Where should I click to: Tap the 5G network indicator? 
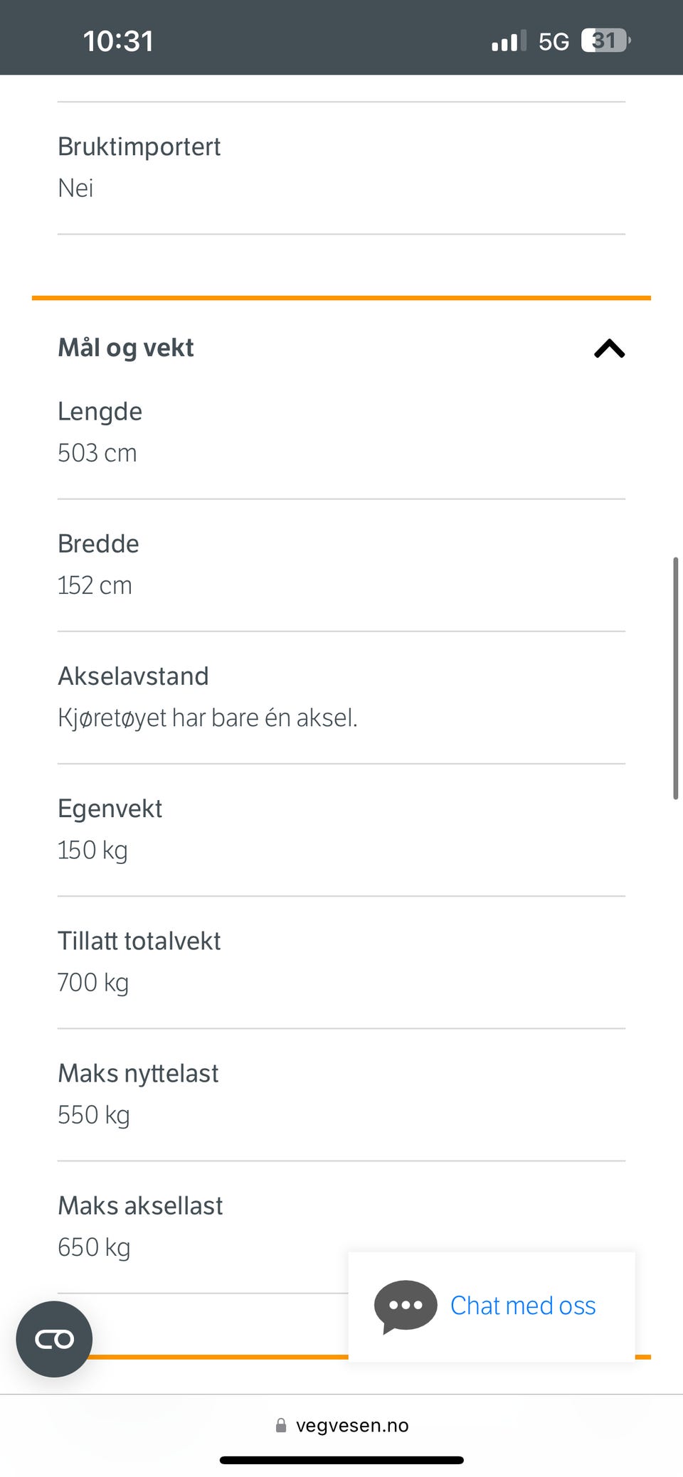(x=554, y=42)
